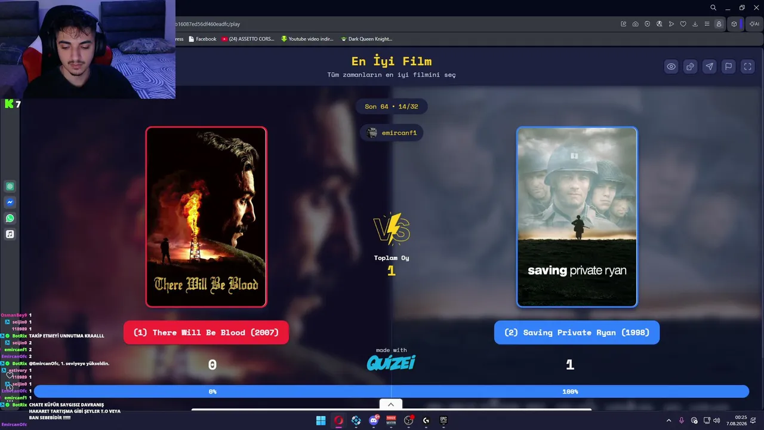Click the dice randomize icon in quiz header
The width and height of the screenshot is (764, 430).
690,66
